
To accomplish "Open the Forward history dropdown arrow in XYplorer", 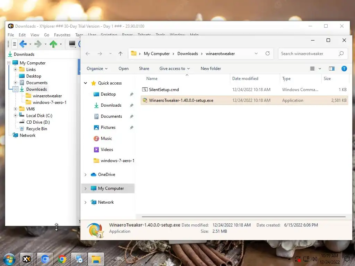I will 45,44.
